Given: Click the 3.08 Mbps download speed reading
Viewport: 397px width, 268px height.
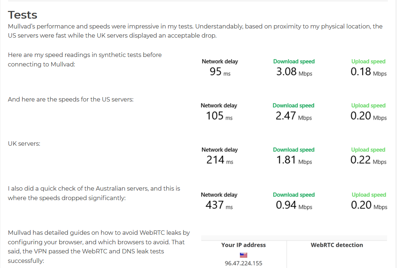Looking at the screenshot, I should (x=294, y=72).
